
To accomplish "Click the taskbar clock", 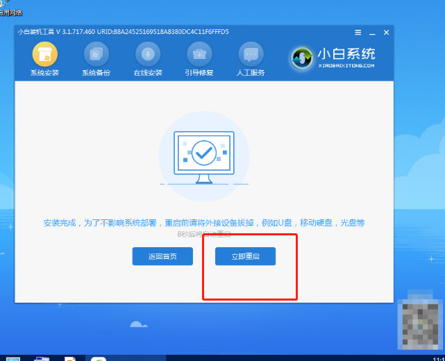I will [437, 358].
